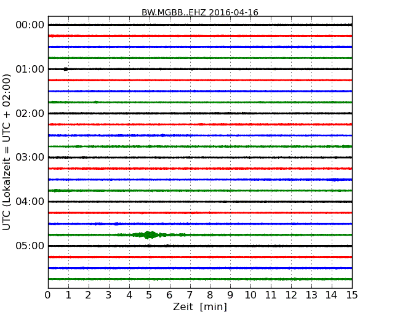Click the x-axis tick label 11
This screenshot has width=400, height=320.
[271, 295]
